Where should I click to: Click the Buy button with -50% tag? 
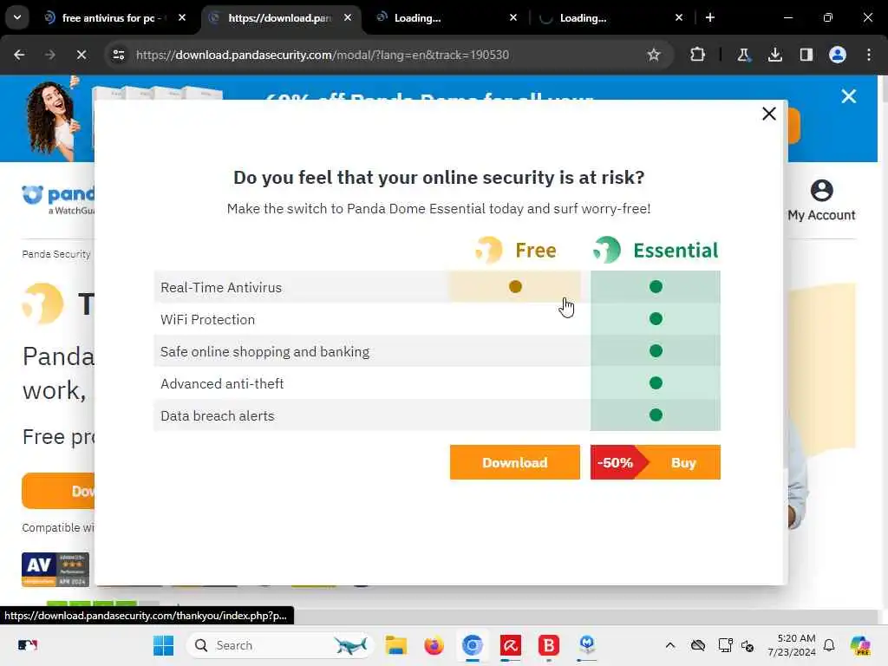pyautogui.click(x=656, y=462)
